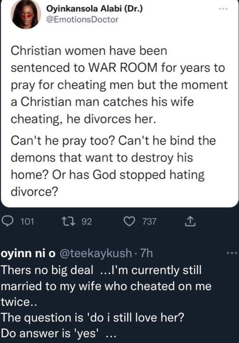
Task: Open the oyinn ni o profile name
Action: [x=29, y=254]
